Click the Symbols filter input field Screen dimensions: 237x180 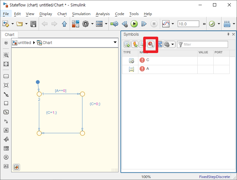pos(202,44)
